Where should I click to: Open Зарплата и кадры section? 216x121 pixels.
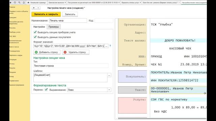16,55
